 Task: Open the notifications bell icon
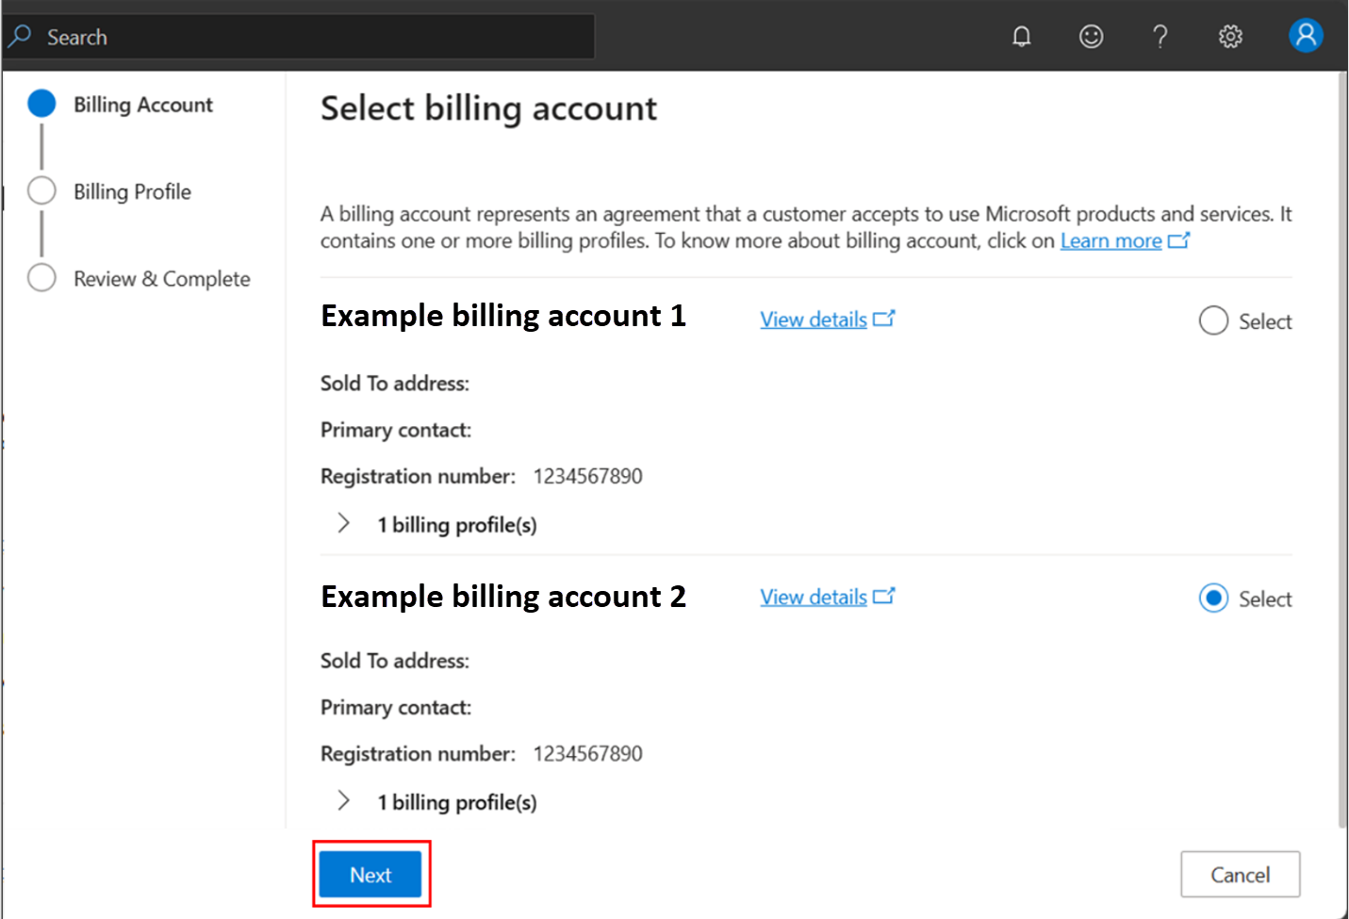(1021, 37)
